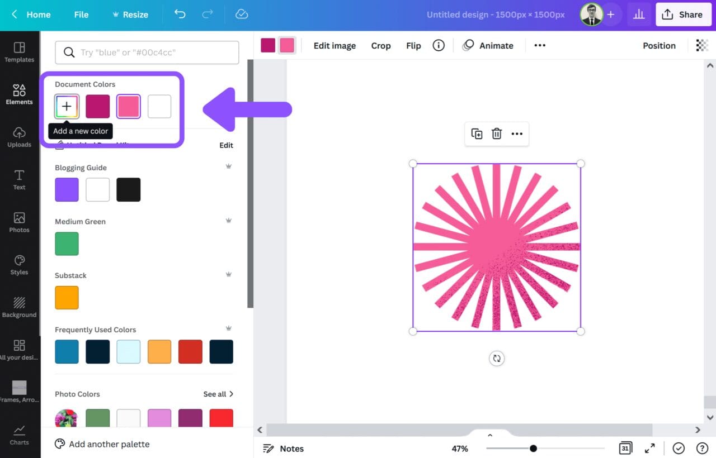The height and width of the screenshot is (458, 716).
Task: Select the pink Document Colors swatch
Action: tap(128, 106)
